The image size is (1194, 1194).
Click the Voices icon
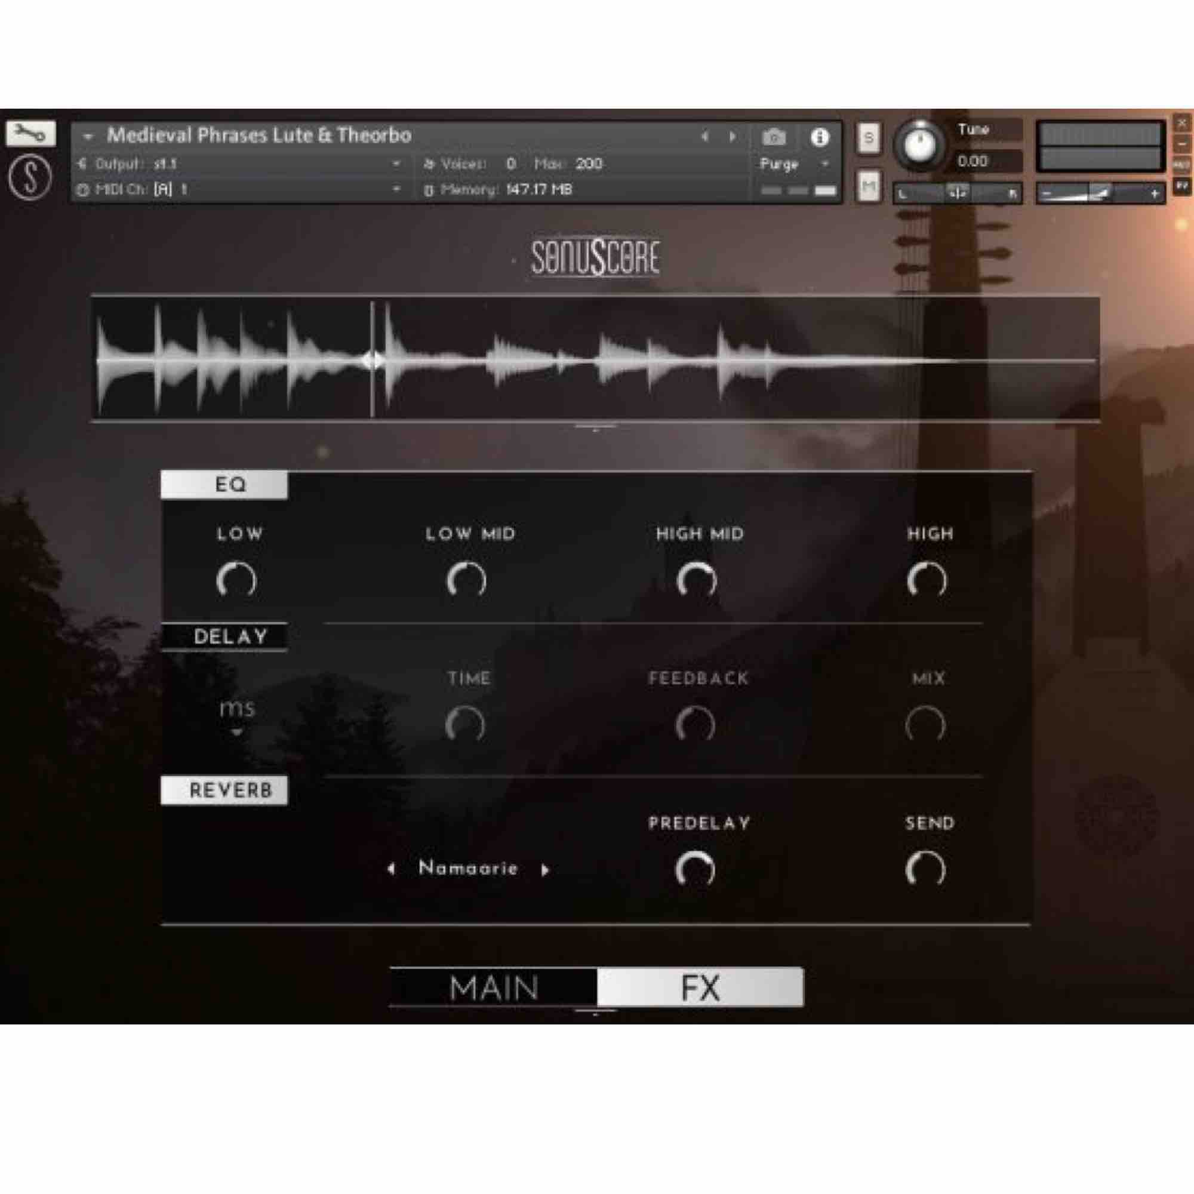point(429,164)
